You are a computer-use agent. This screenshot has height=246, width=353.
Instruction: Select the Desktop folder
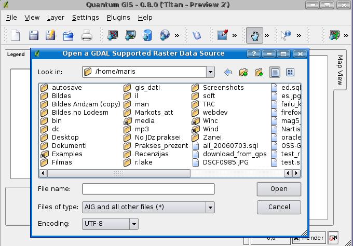point(60,138)
